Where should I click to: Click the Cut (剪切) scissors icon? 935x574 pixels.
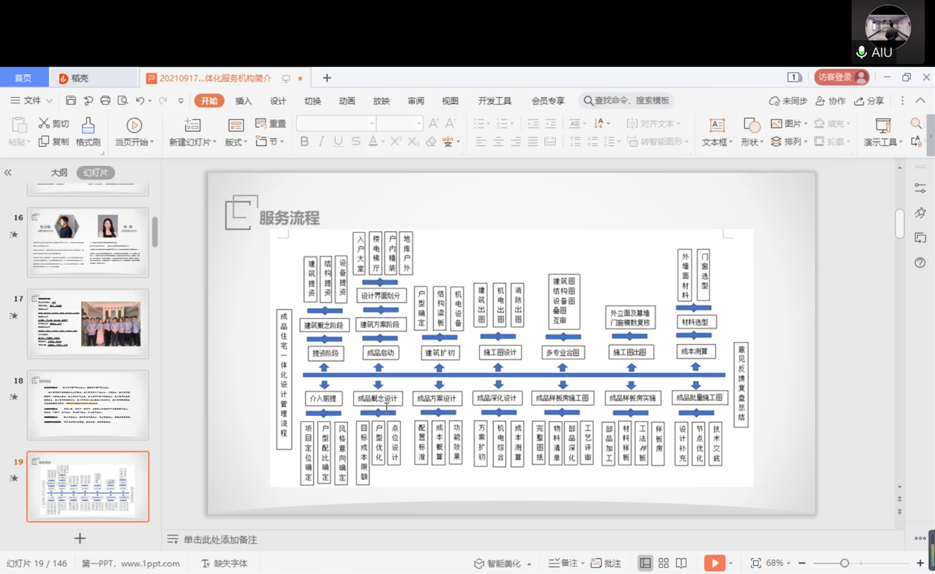point(45,124)
